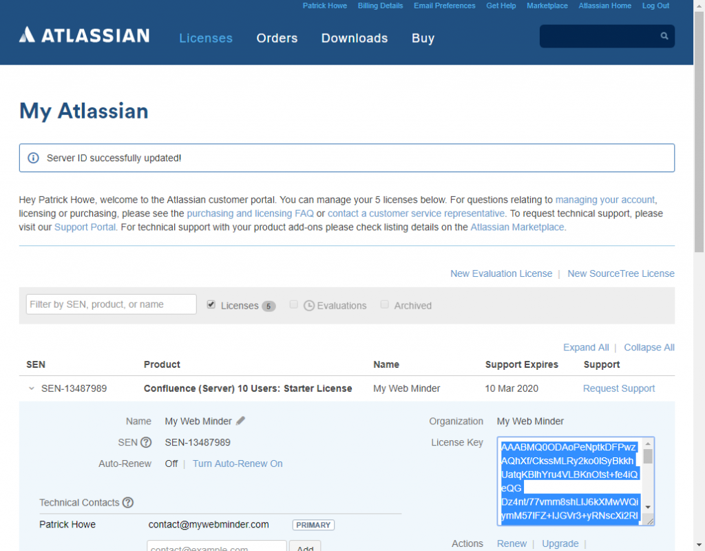This screenshot has height=551, width=705.
Task: Toggle the Evaluations checkbox
Action: coord(293,304)
